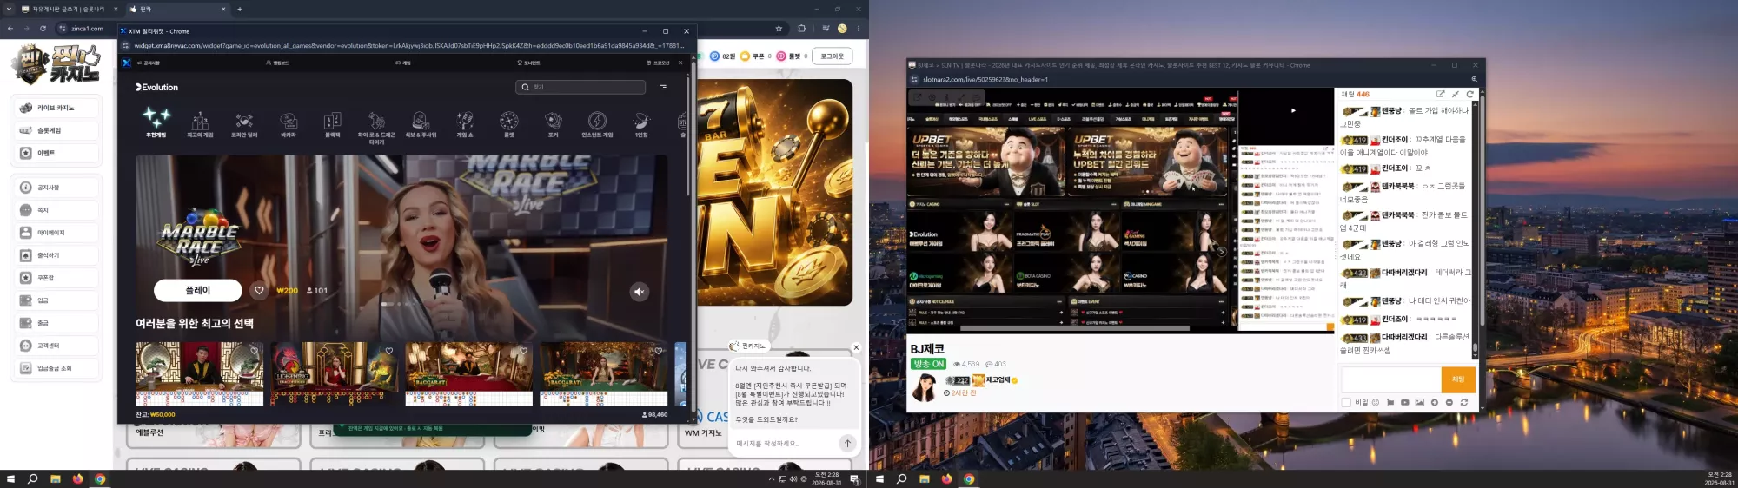Open the first recommended live table thumbnail
Screen dimensions: 1738x488
[199, 373]
